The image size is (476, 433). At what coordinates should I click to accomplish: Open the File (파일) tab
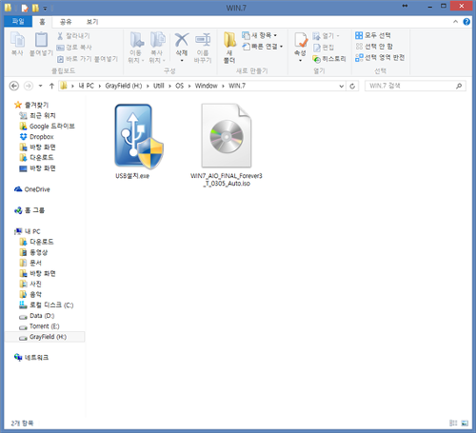point(18,21)
